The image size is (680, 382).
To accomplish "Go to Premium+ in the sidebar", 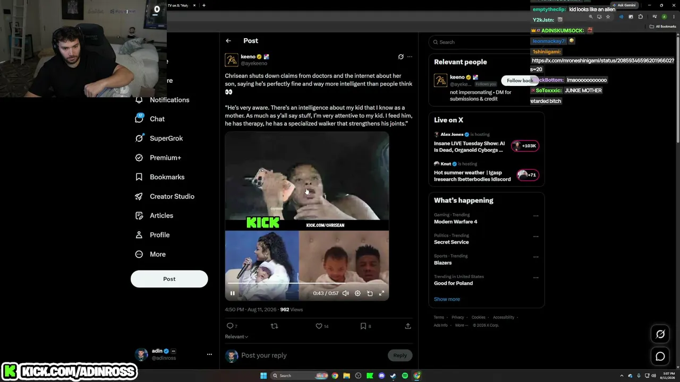I will click(158, 158).
